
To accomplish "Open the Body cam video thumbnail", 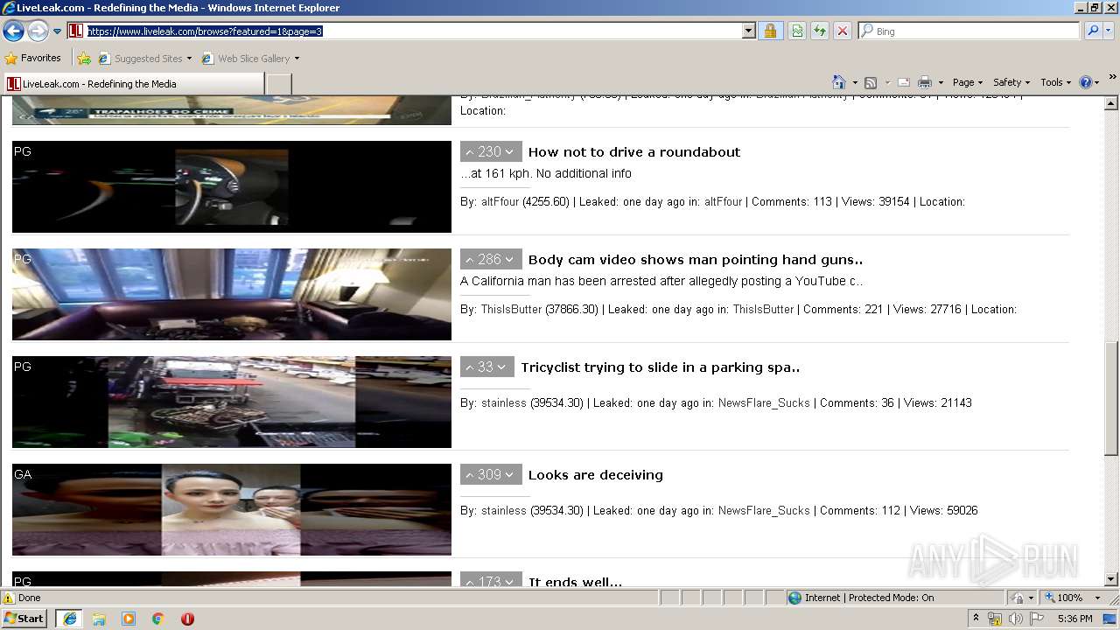I will click(232, 294).
